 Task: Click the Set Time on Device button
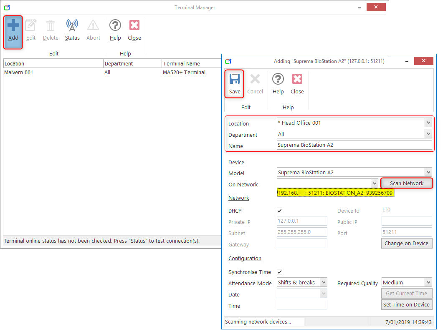(x=407, y=305)
